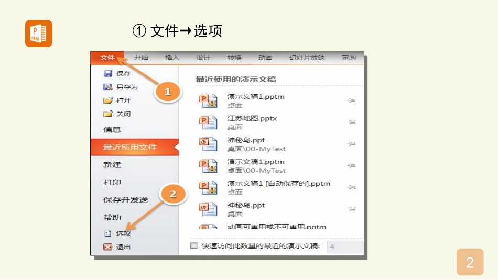Open 动画可重用或不可重用.pptm recent file
The width and height of the screenshot is (498, 280).
pyautogui.click(x=277, y=227)
